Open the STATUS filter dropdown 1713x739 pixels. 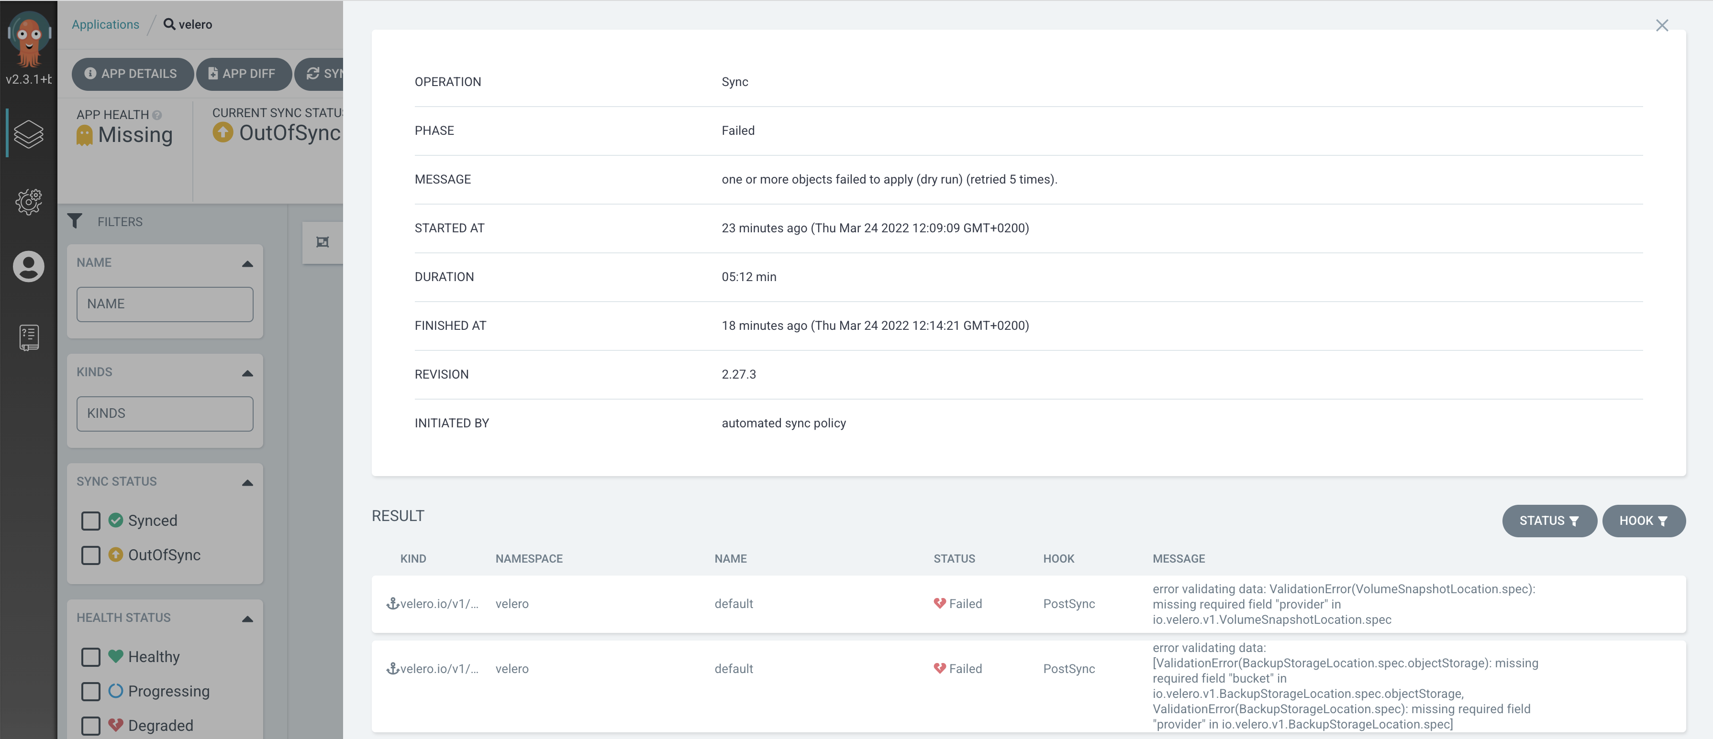click(1549, 521)
